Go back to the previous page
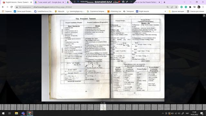This screenshot has height=116, width=206. [3, 7]
